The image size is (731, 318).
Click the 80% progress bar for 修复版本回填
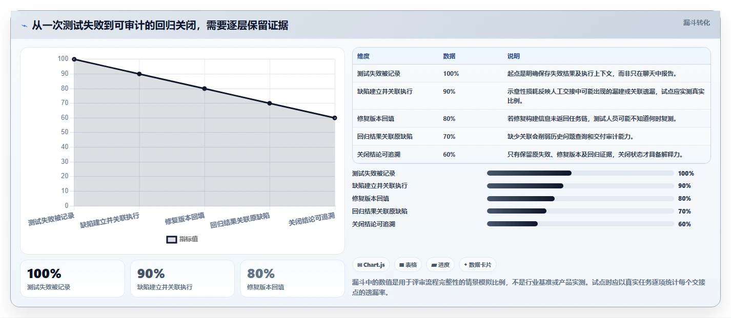tap(580, 199)
